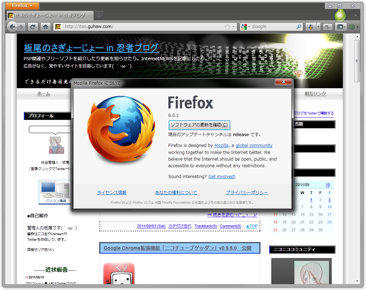The width and height of the screenshot is (366, 290).
Task: Click the download arrow add-on button
Action: (x=311, y=27)
